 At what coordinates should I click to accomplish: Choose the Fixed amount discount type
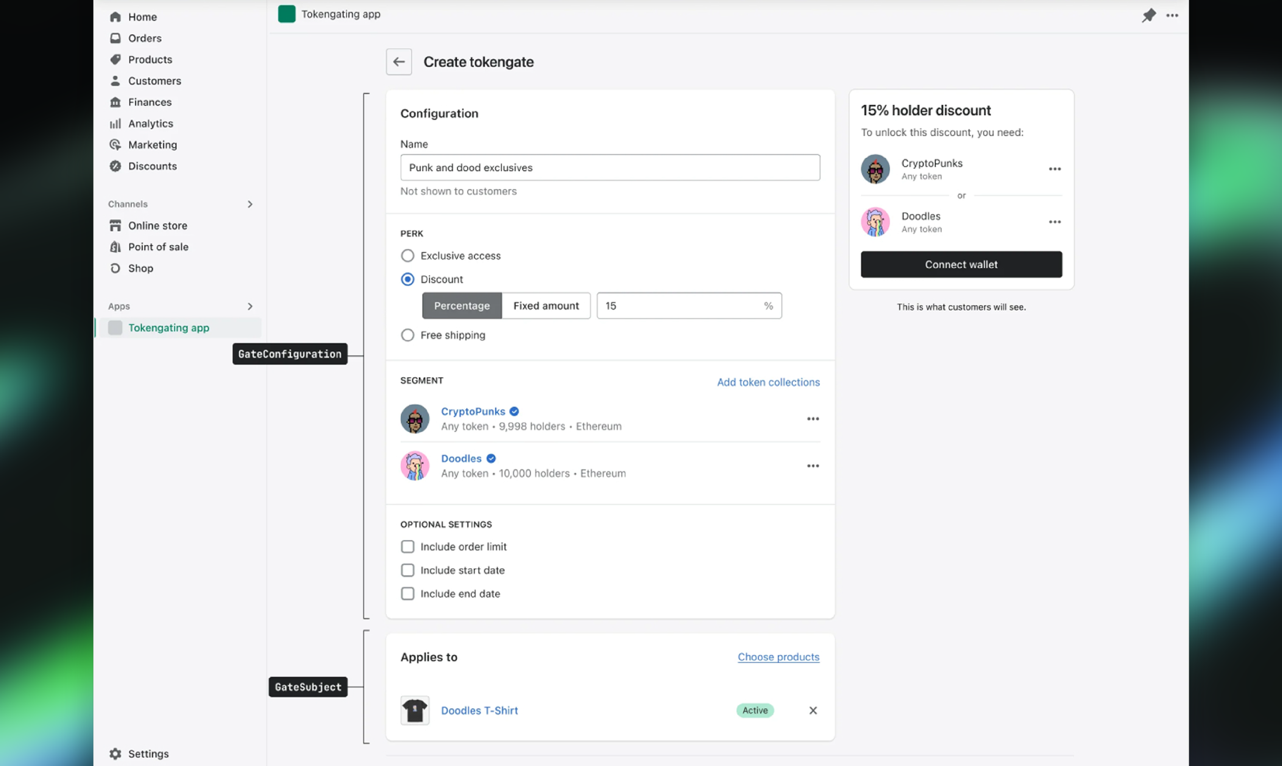[x=546, y=306]
